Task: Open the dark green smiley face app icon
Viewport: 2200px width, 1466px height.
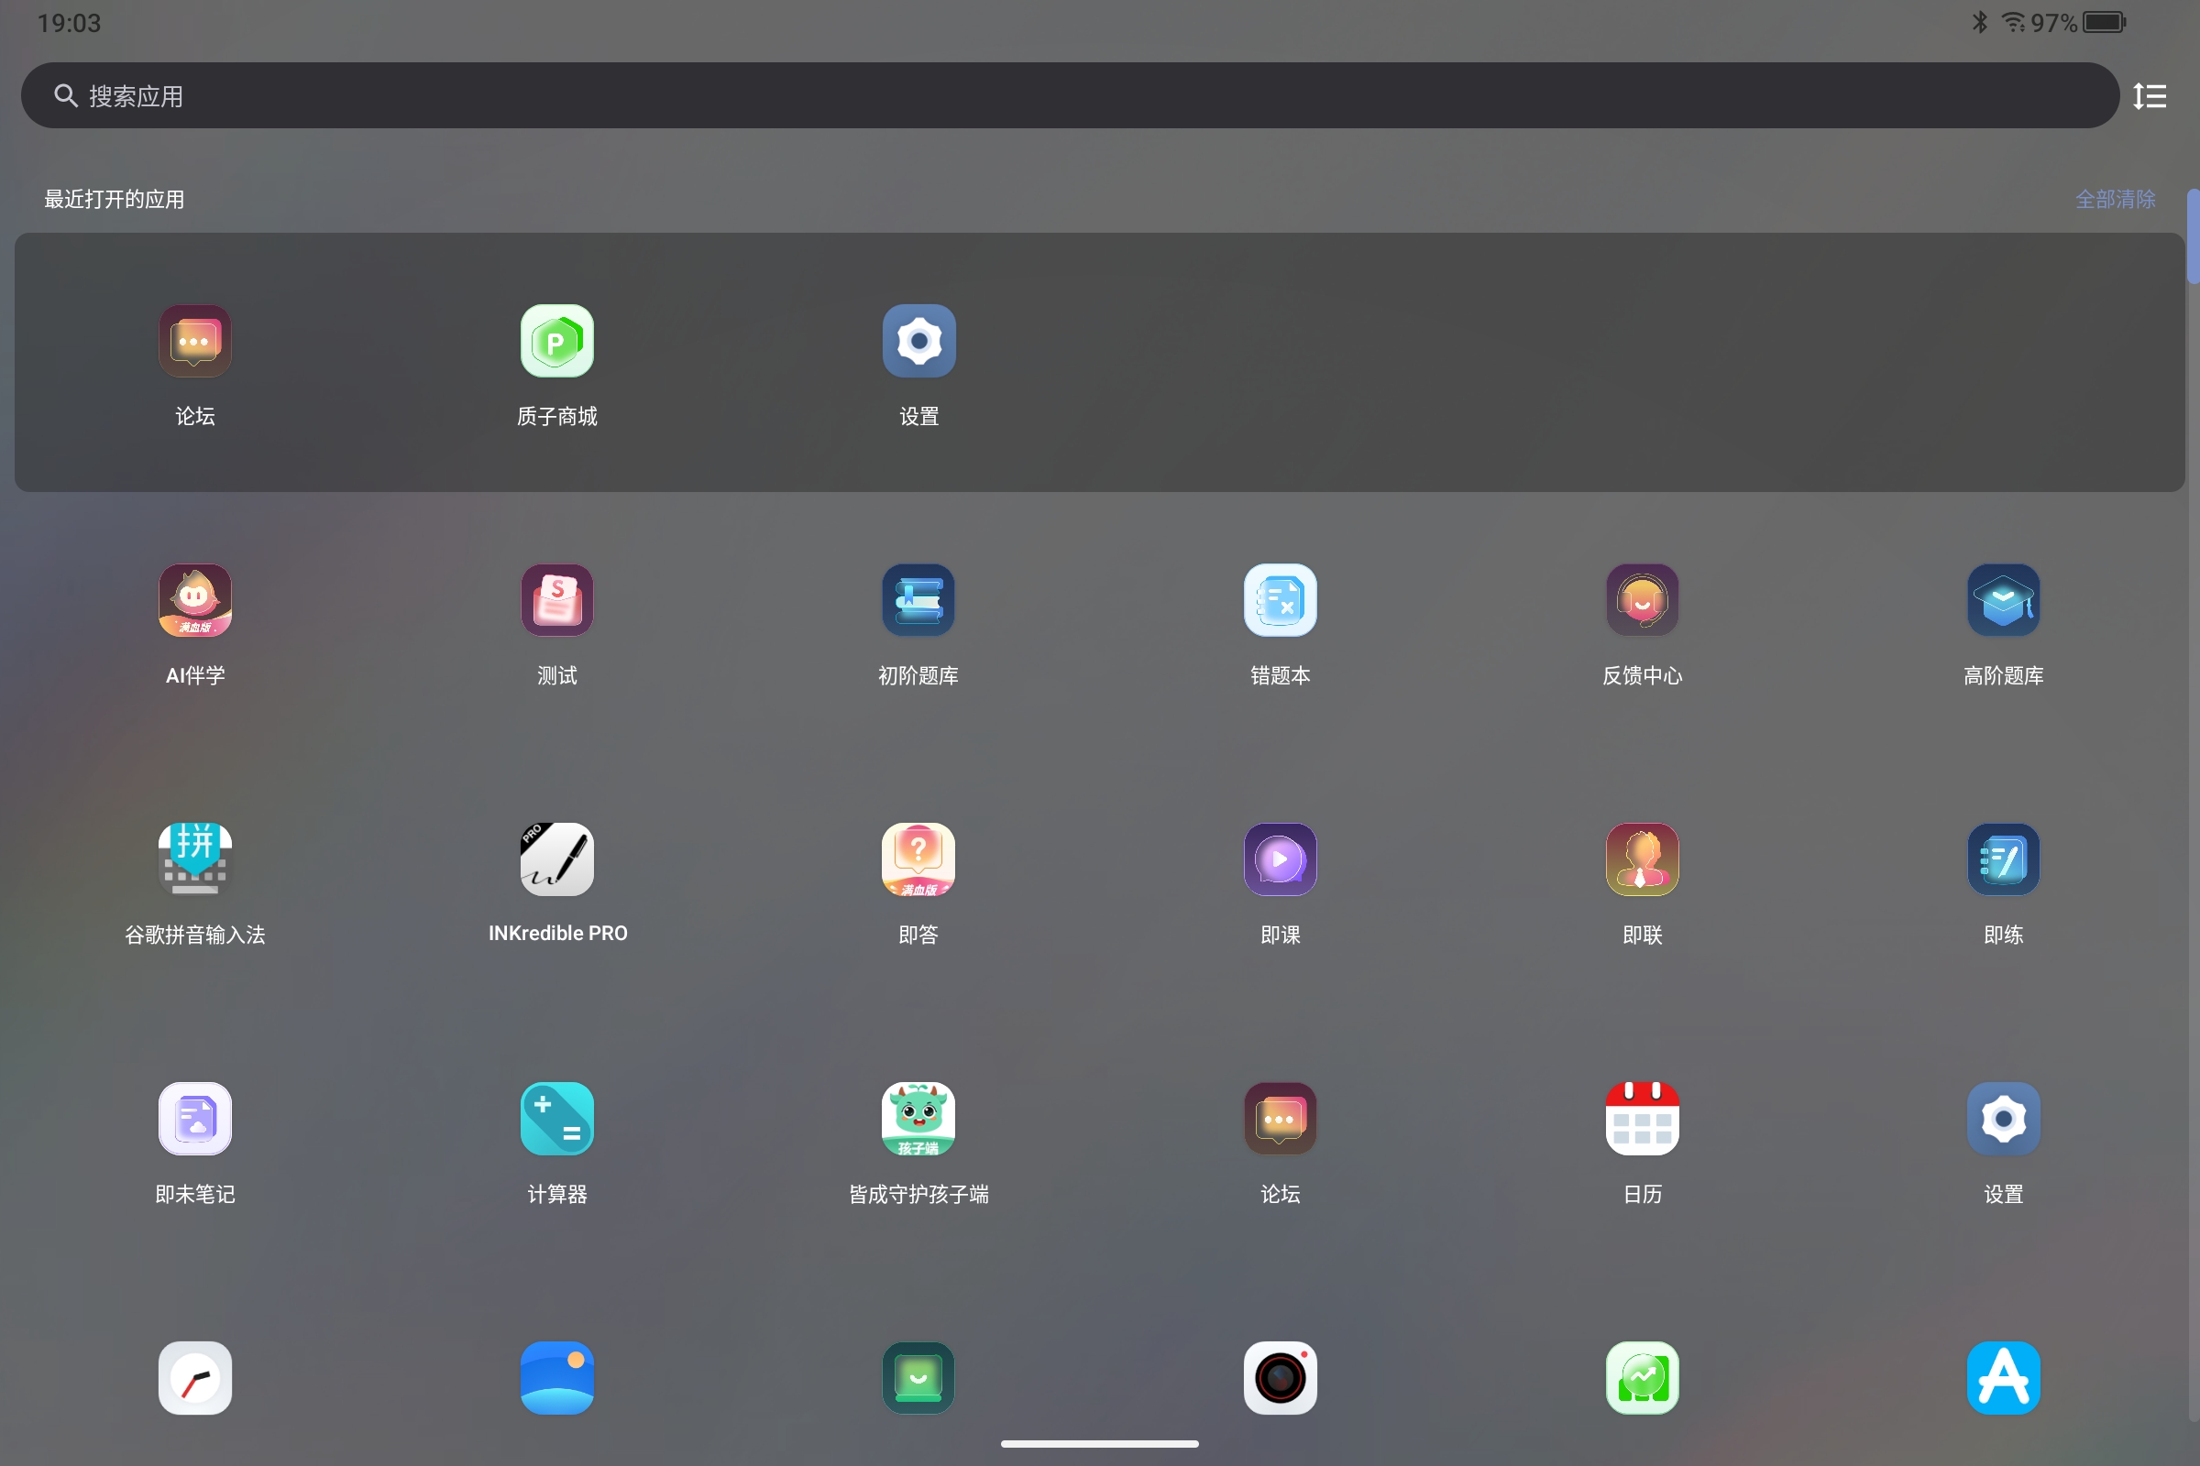Action: click(918, 1378)
